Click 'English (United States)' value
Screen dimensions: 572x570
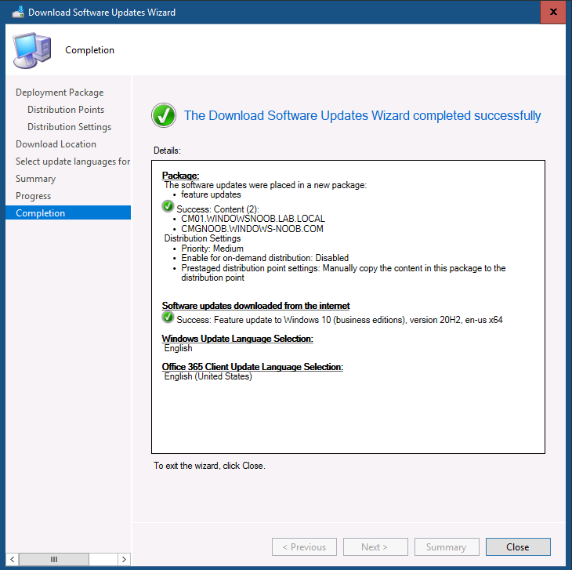tap(208, 376)
